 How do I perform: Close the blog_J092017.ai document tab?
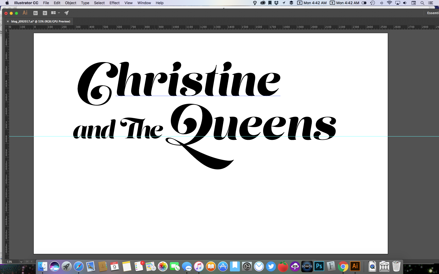[x=8, y=21]
